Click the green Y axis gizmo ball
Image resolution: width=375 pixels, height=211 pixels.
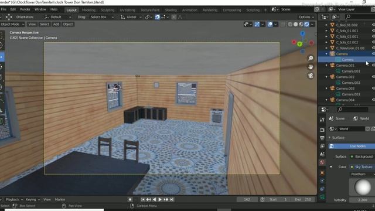[299, 45]
